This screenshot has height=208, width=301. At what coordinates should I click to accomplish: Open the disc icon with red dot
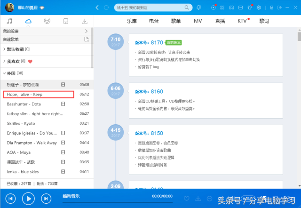(213, 8)
